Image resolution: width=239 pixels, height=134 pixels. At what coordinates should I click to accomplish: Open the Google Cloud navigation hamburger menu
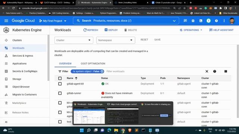pyautogui.click(x=6, y=21)
